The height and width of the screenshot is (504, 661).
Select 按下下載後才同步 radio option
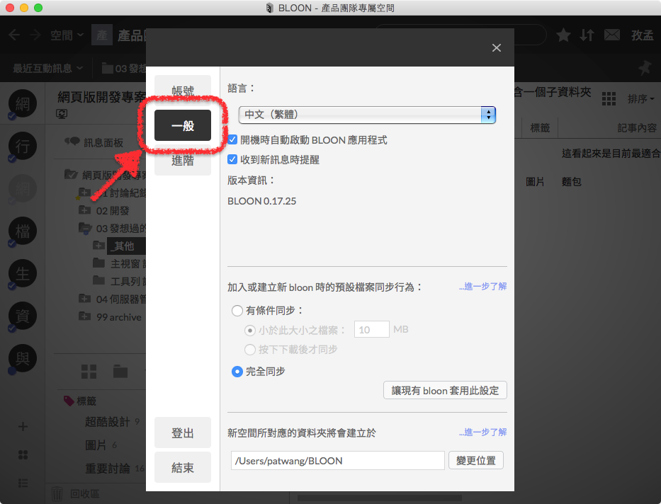click(x=250, y=350)
